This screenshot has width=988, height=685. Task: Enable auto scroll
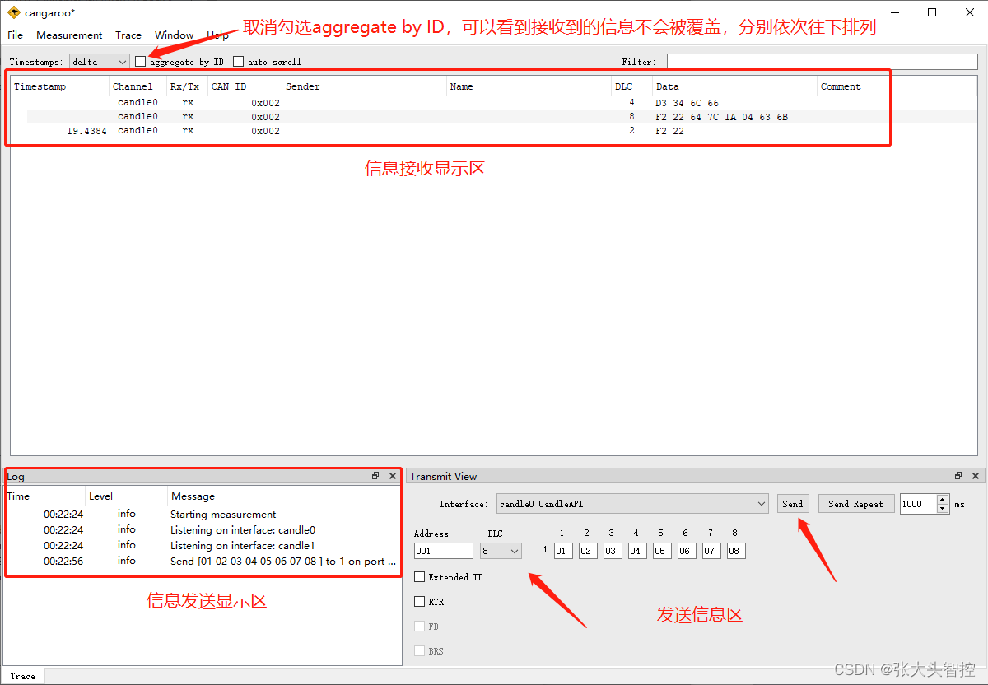click(238, 61)
